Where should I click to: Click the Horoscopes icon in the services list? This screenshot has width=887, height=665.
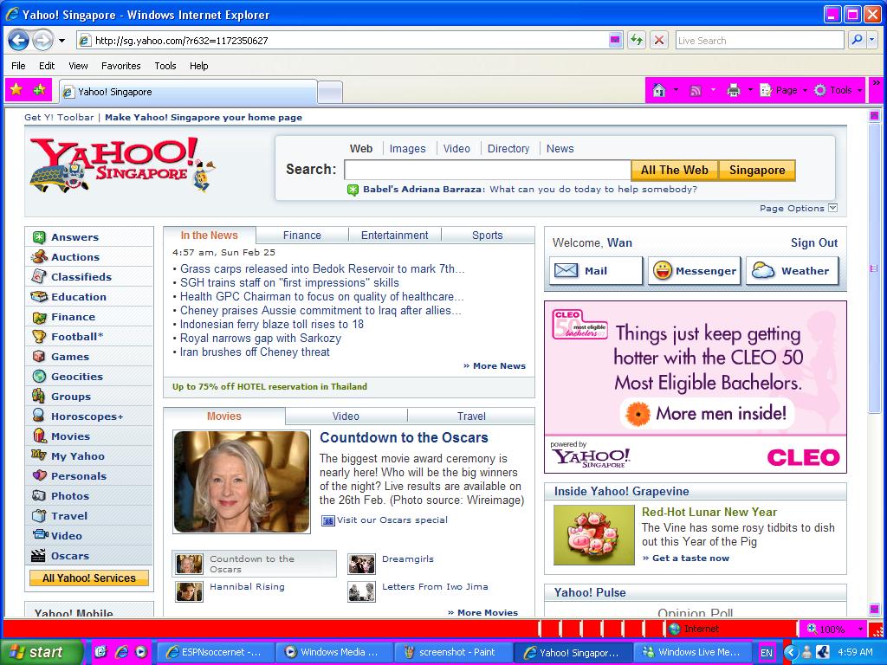pyautogui.click(x=39, y=416)
